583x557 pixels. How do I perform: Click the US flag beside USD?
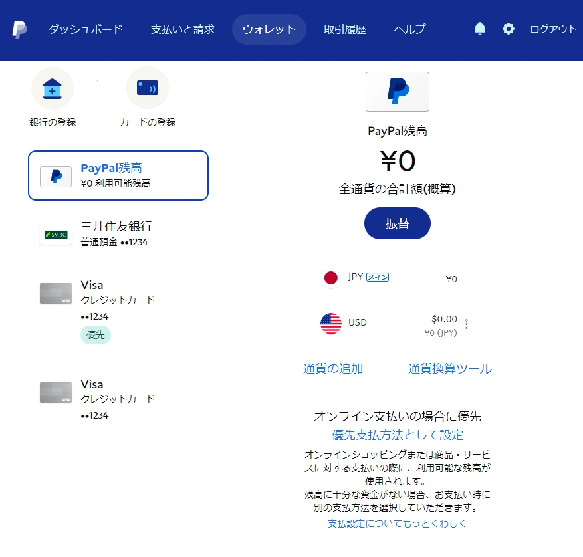(330, 324)
